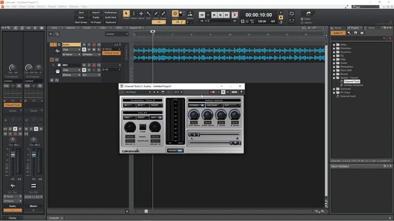Select Channel Tools in plugin tree
Viewport: 394px width, 221px height.
352,82
